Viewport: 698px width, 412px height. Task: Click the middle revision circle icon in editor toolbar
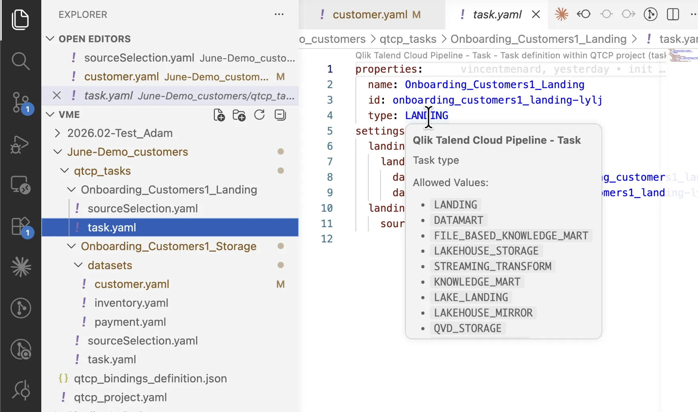(x=606, y=14)
